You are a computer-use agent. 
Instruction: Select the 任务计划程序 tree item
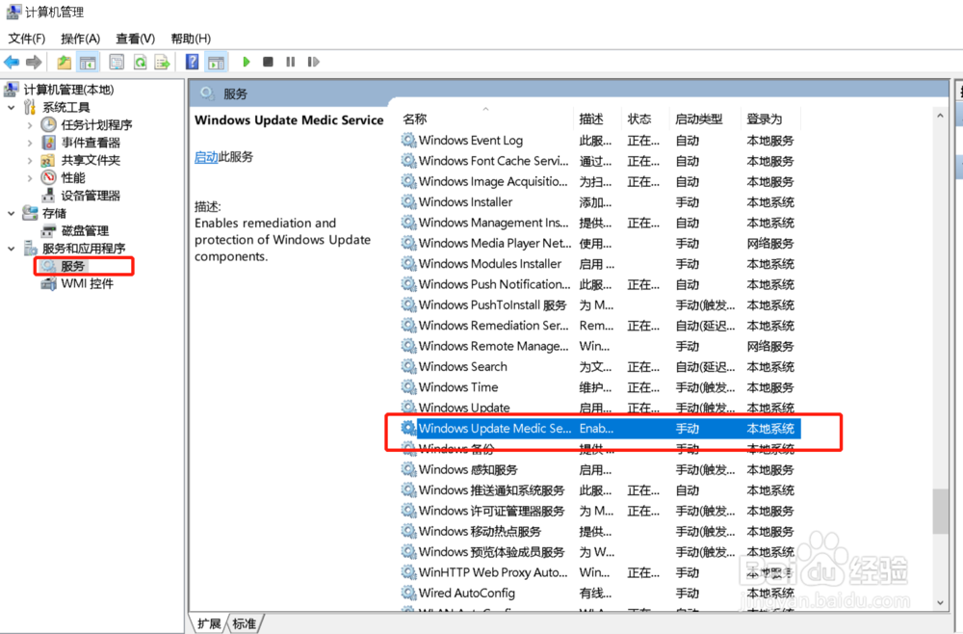tap(96, 124)
